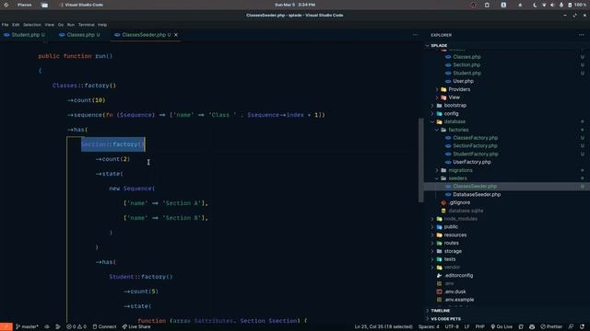Toggle night mode moon icon in system tray

tap(535, 5)
